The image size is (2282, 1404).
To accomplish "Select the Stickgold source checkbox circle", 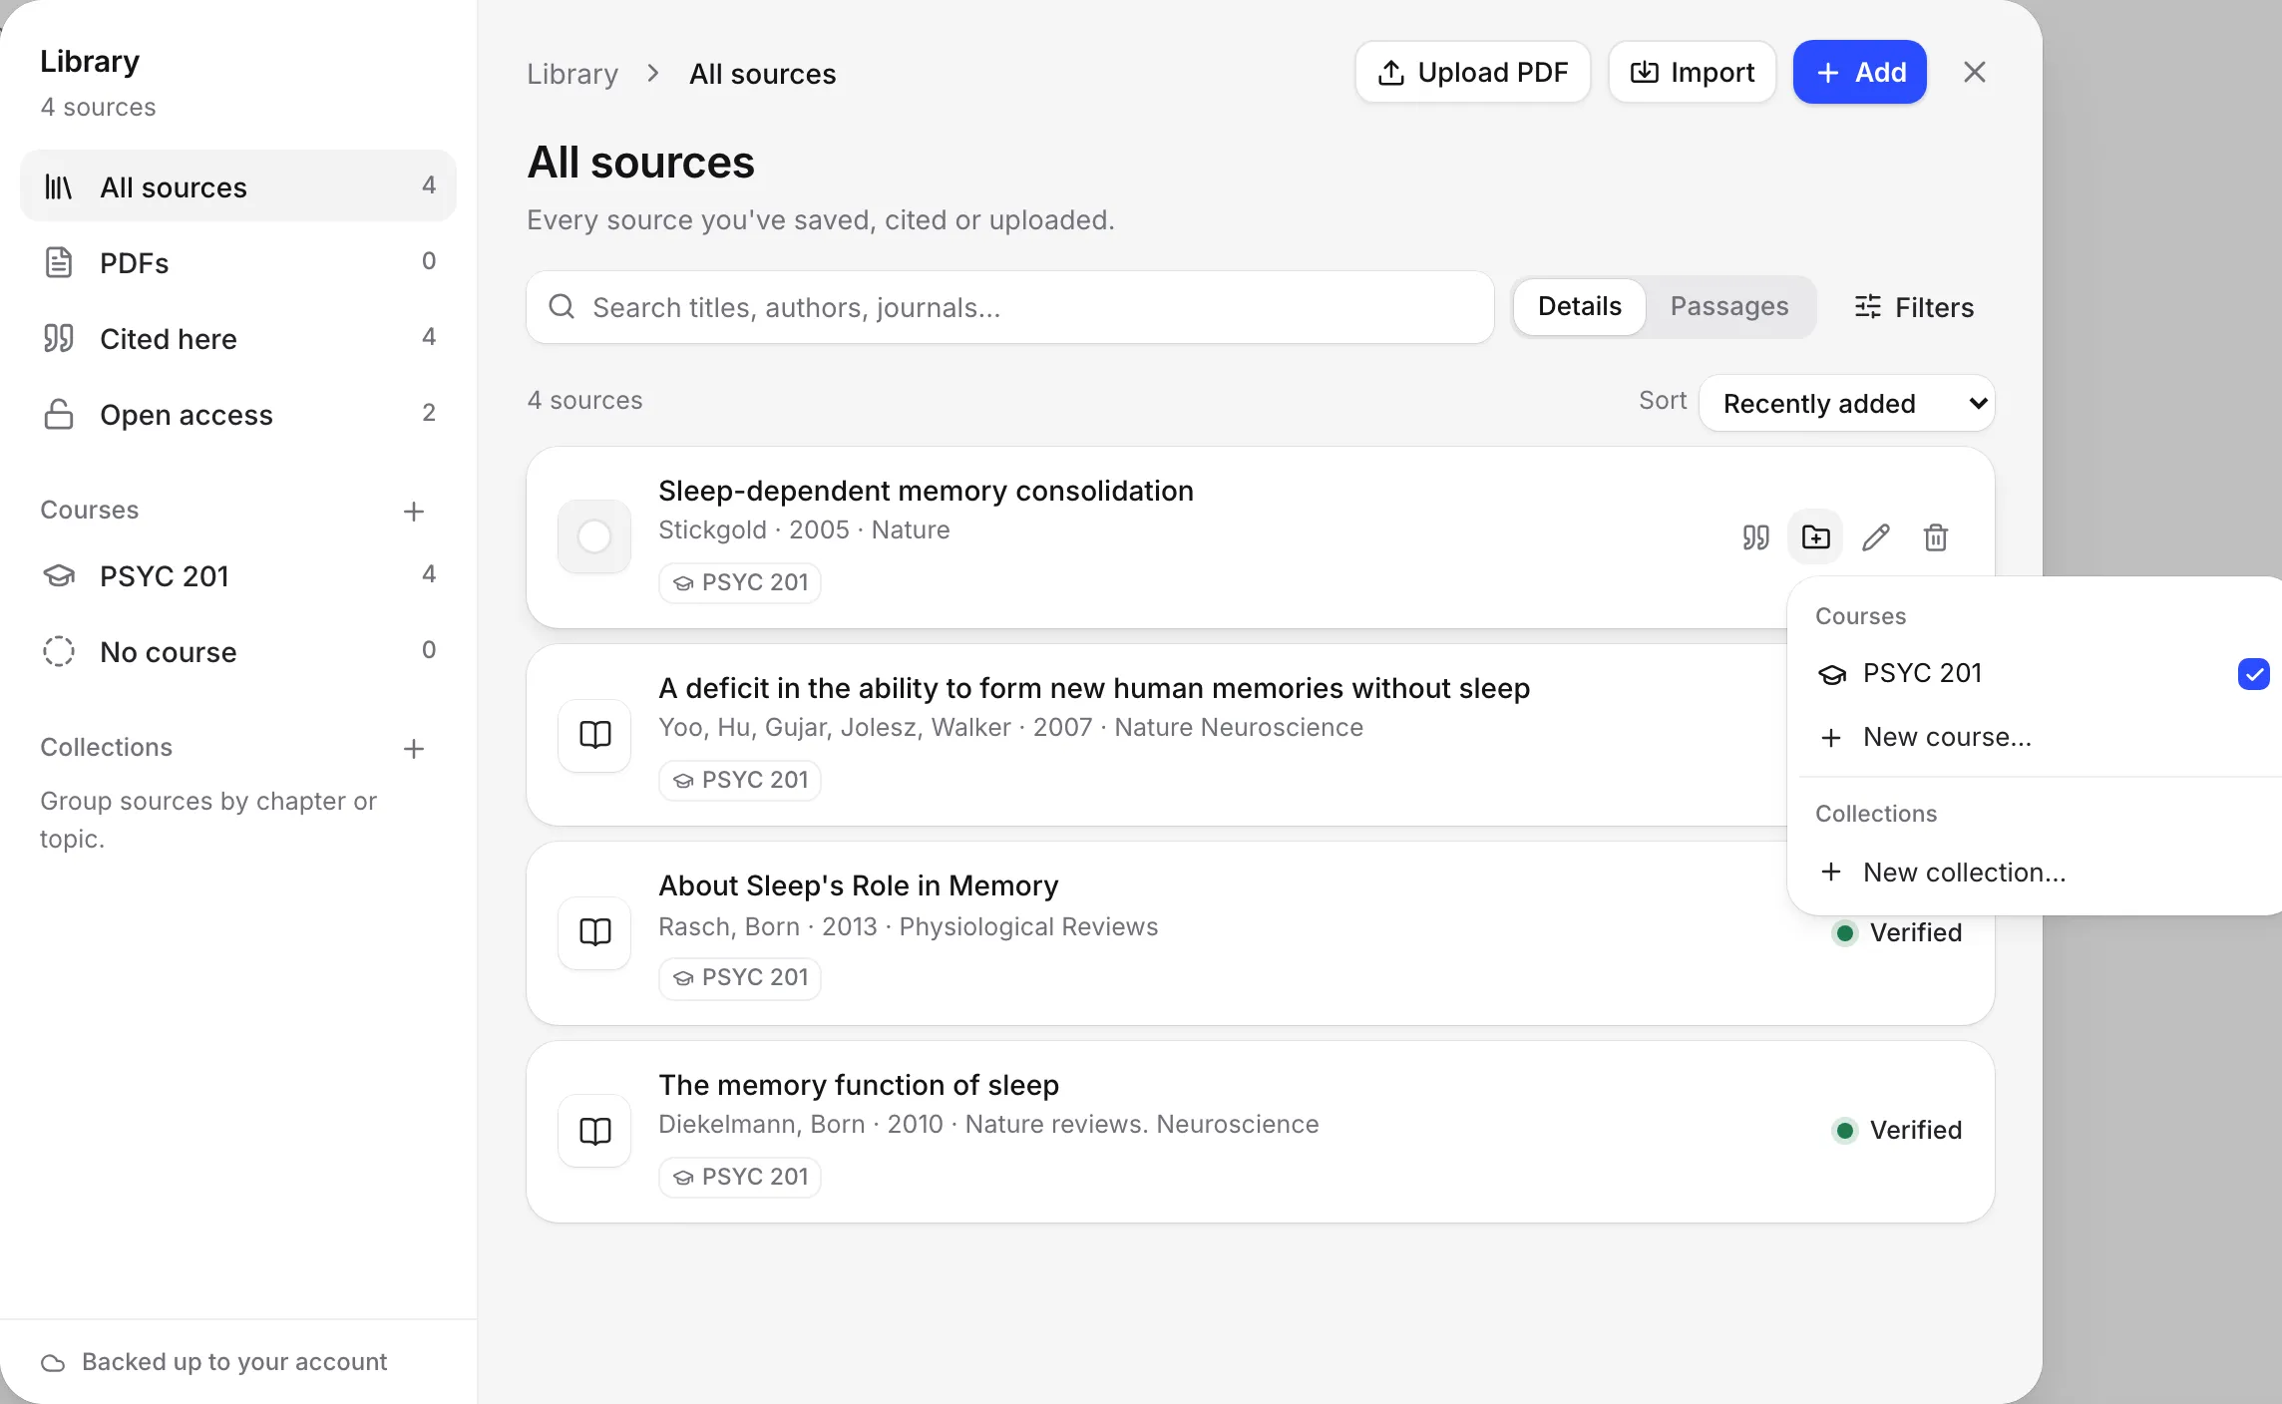I will tap(594, 536).
